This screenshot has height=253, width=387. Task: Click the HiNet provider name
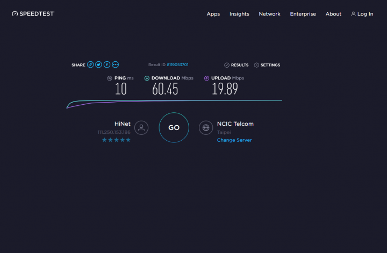tap(123, 124)
